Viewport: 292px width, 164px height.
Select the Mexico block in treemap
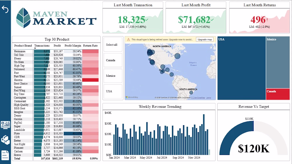click(x=278, y=62)
